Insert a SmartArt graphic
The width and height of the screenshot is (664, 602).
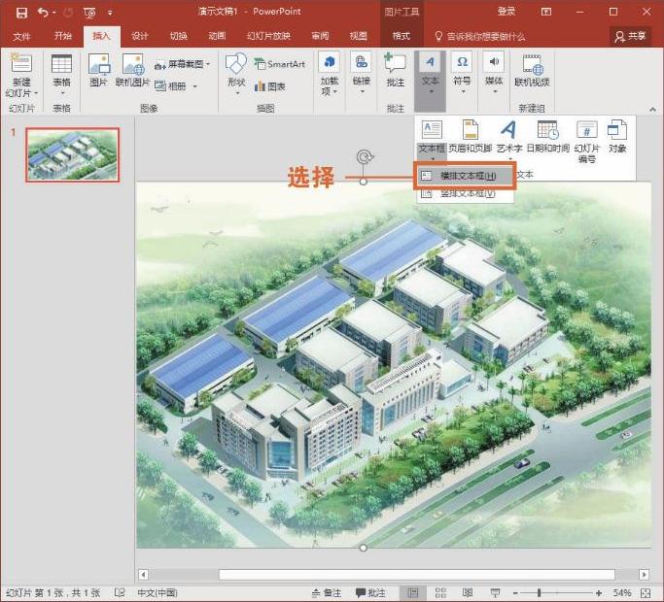click(x=279, y=64)
